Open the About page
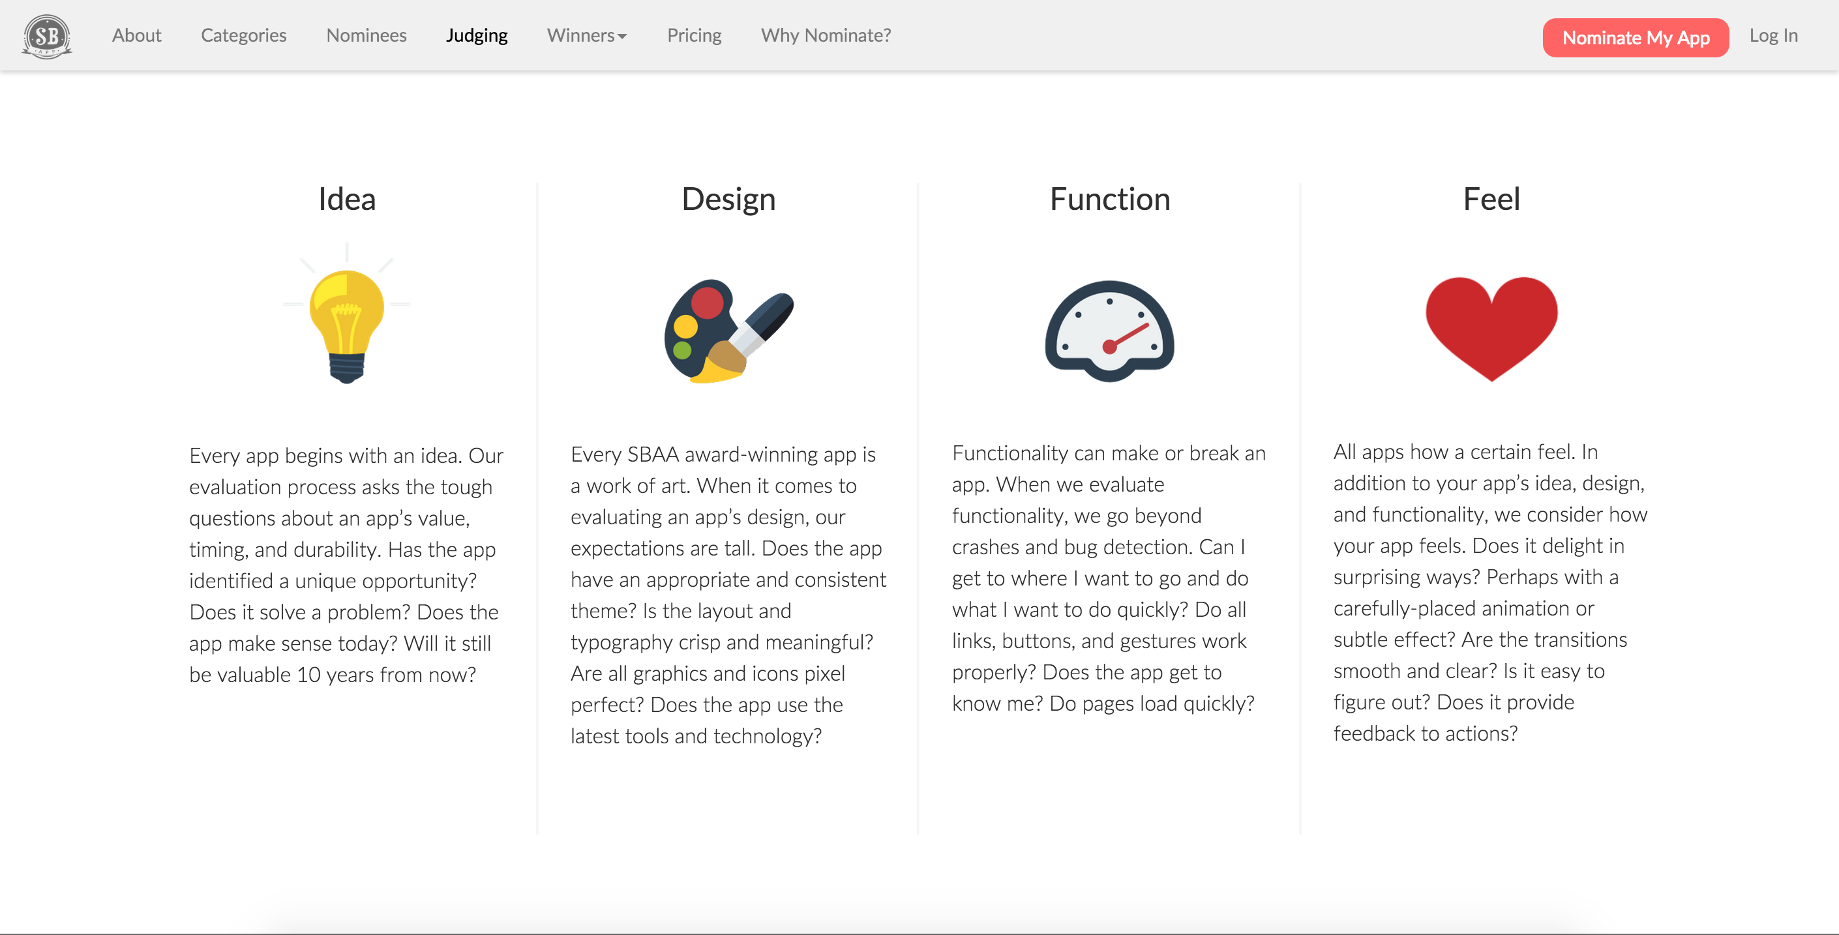This screenshot has width=1839, height=935. point(136,36)
